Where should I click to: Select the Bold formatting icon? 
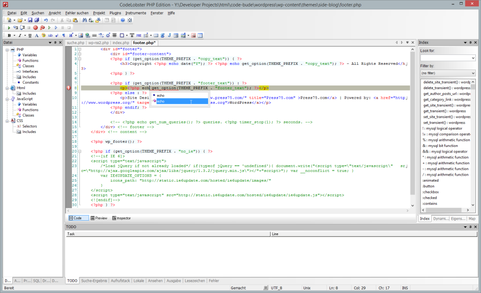point(9,36)
